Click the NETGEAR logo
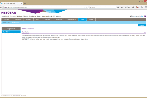This screenshot has height=98, width=147. (x=9, y=13)
